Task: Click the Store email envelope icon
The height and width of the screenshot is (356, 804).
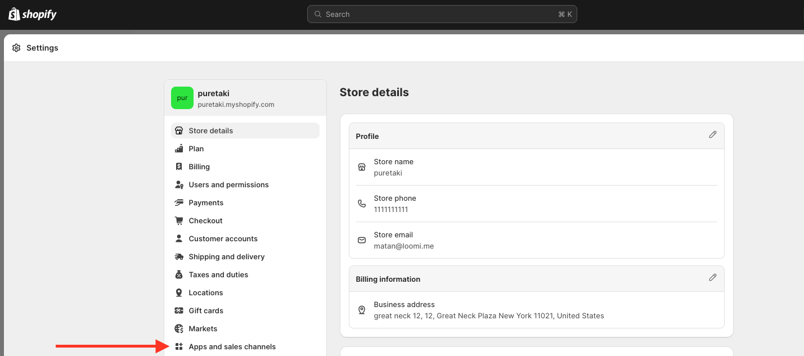Action: (x=362, y=240)
